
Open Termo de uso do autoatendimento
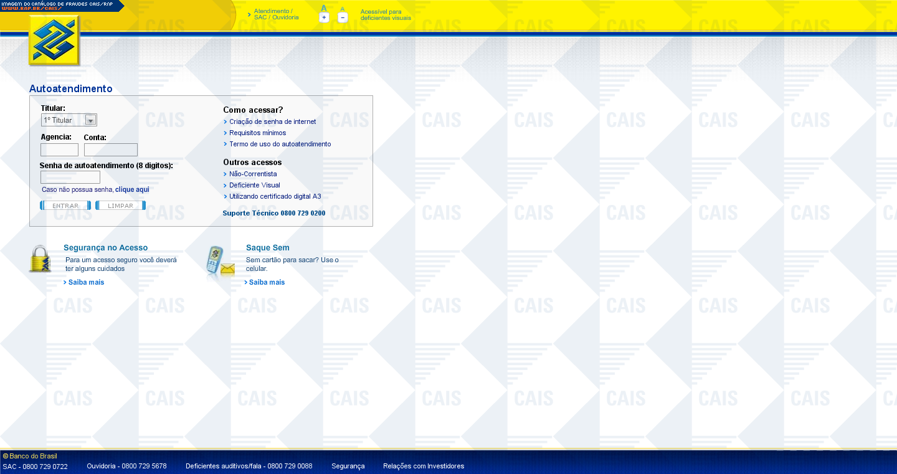pyautogui.click(x=280, y=145)
